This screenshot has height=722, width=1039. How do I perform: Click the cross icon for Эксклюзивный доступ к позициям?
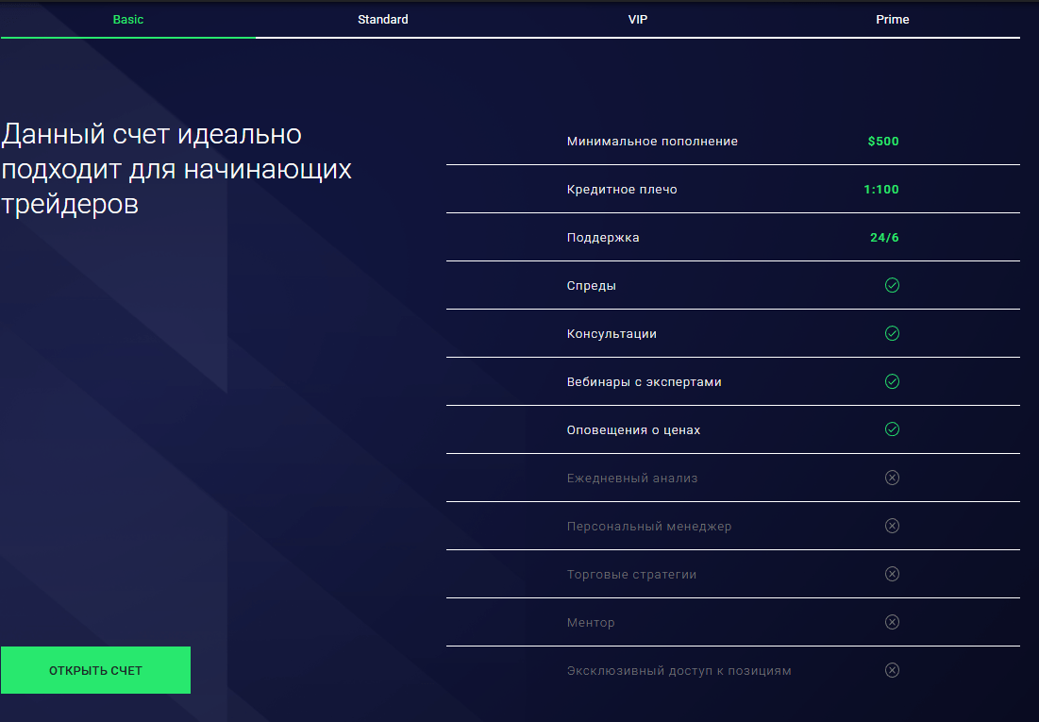point(892,670)
